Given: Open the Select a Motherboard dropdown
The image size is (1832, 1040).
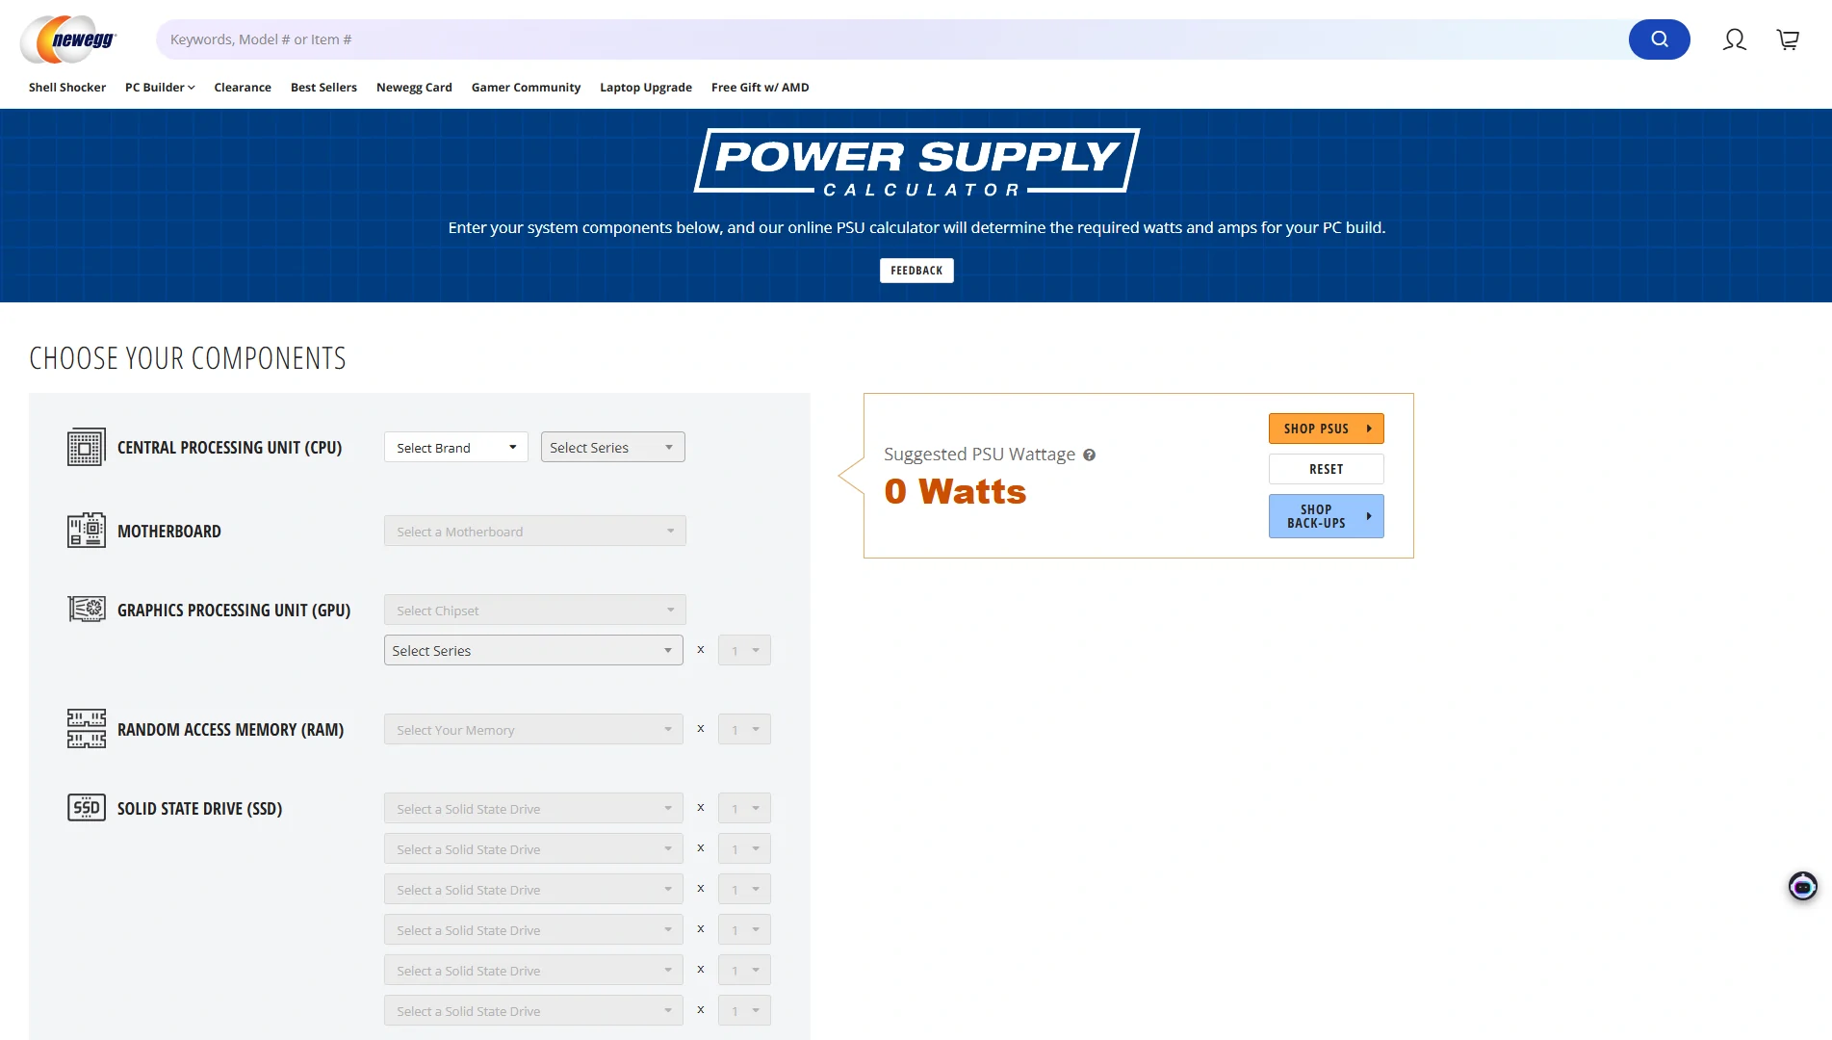Looking at the screenshot, I should coord(534,531).
